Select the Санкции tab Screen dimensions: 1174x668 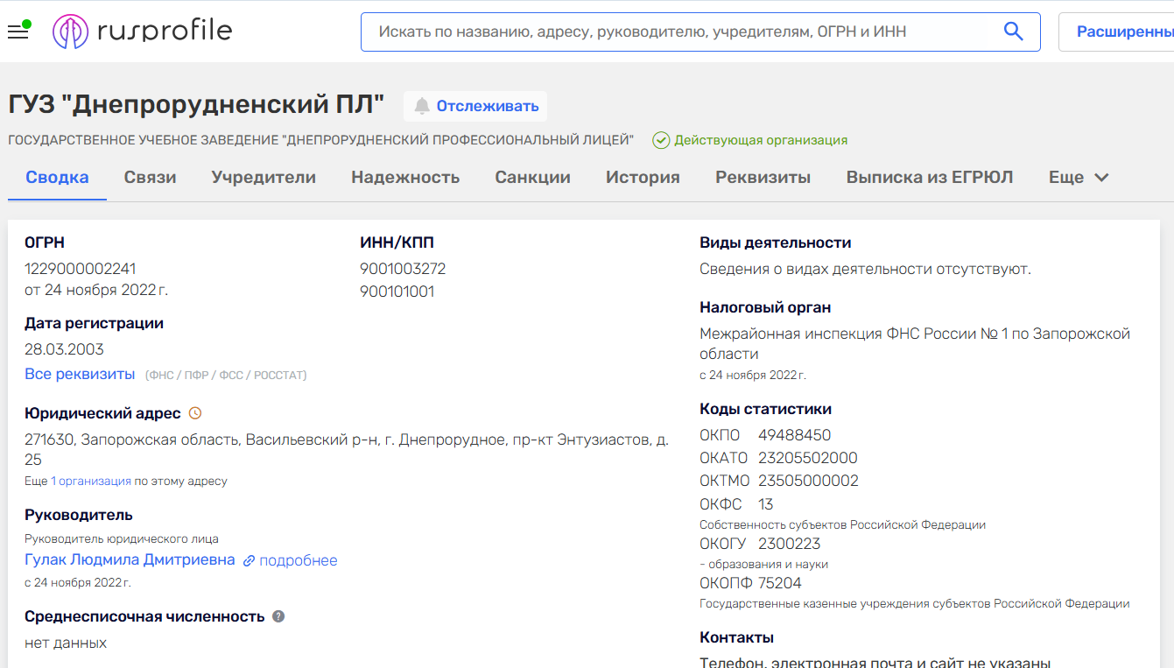click(532, 178)
